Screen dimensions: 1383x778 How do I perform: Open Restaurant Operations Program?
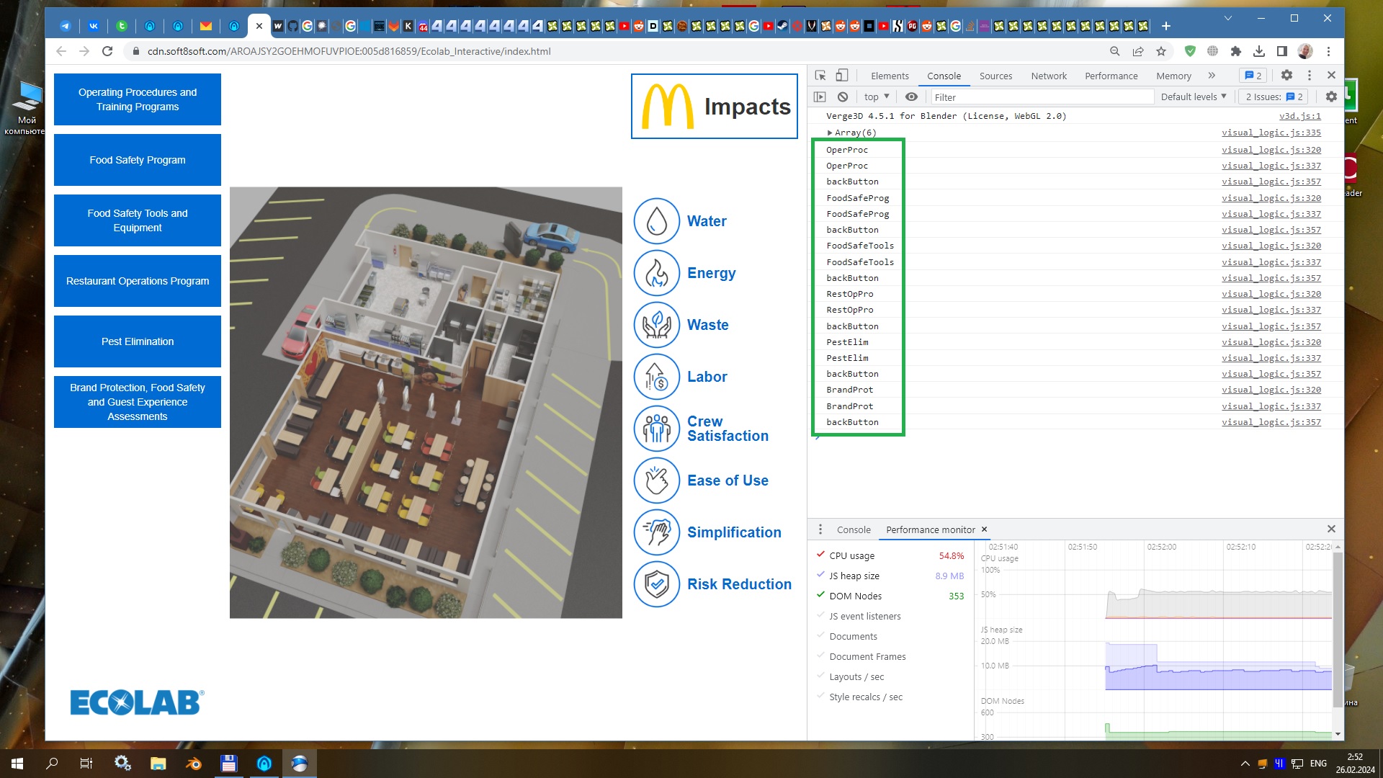[138, 281]
